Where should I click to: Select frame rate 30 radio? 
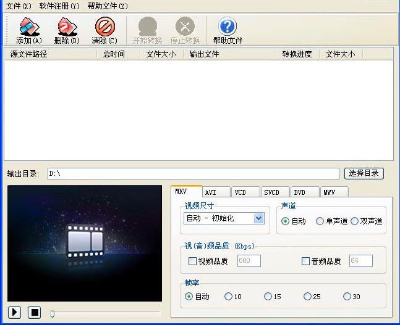(347, 296)
